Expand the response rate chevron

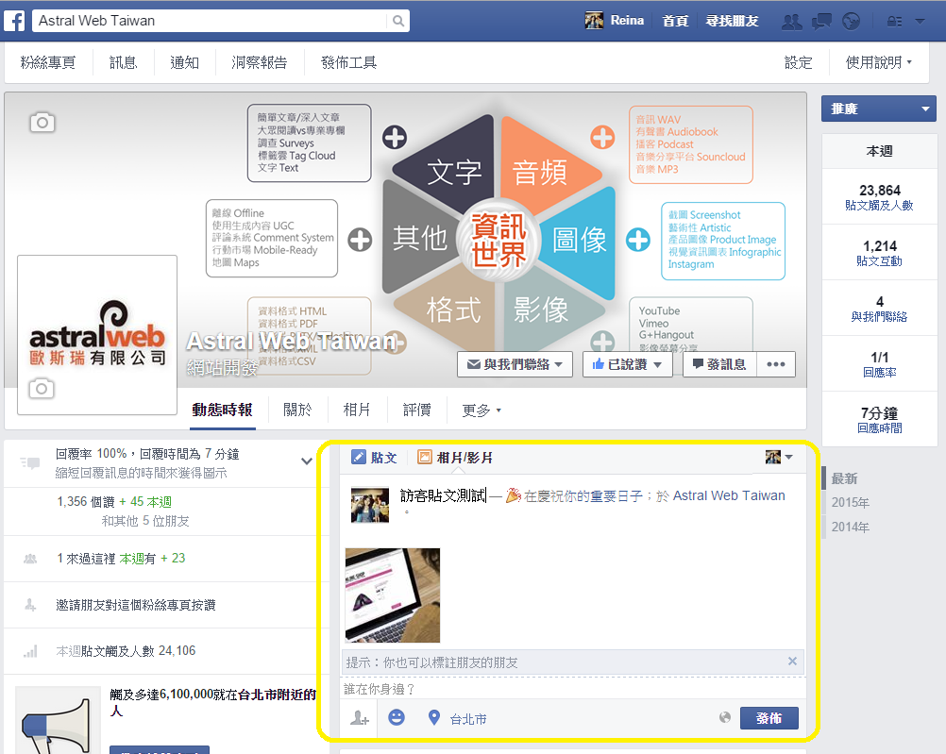[307, 461]
